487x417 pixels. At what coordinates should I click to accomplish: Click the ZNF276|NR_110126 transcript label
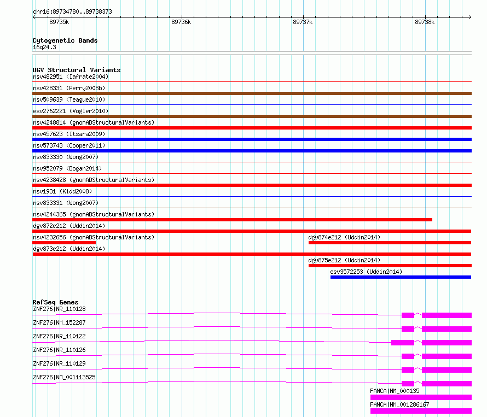59,350
